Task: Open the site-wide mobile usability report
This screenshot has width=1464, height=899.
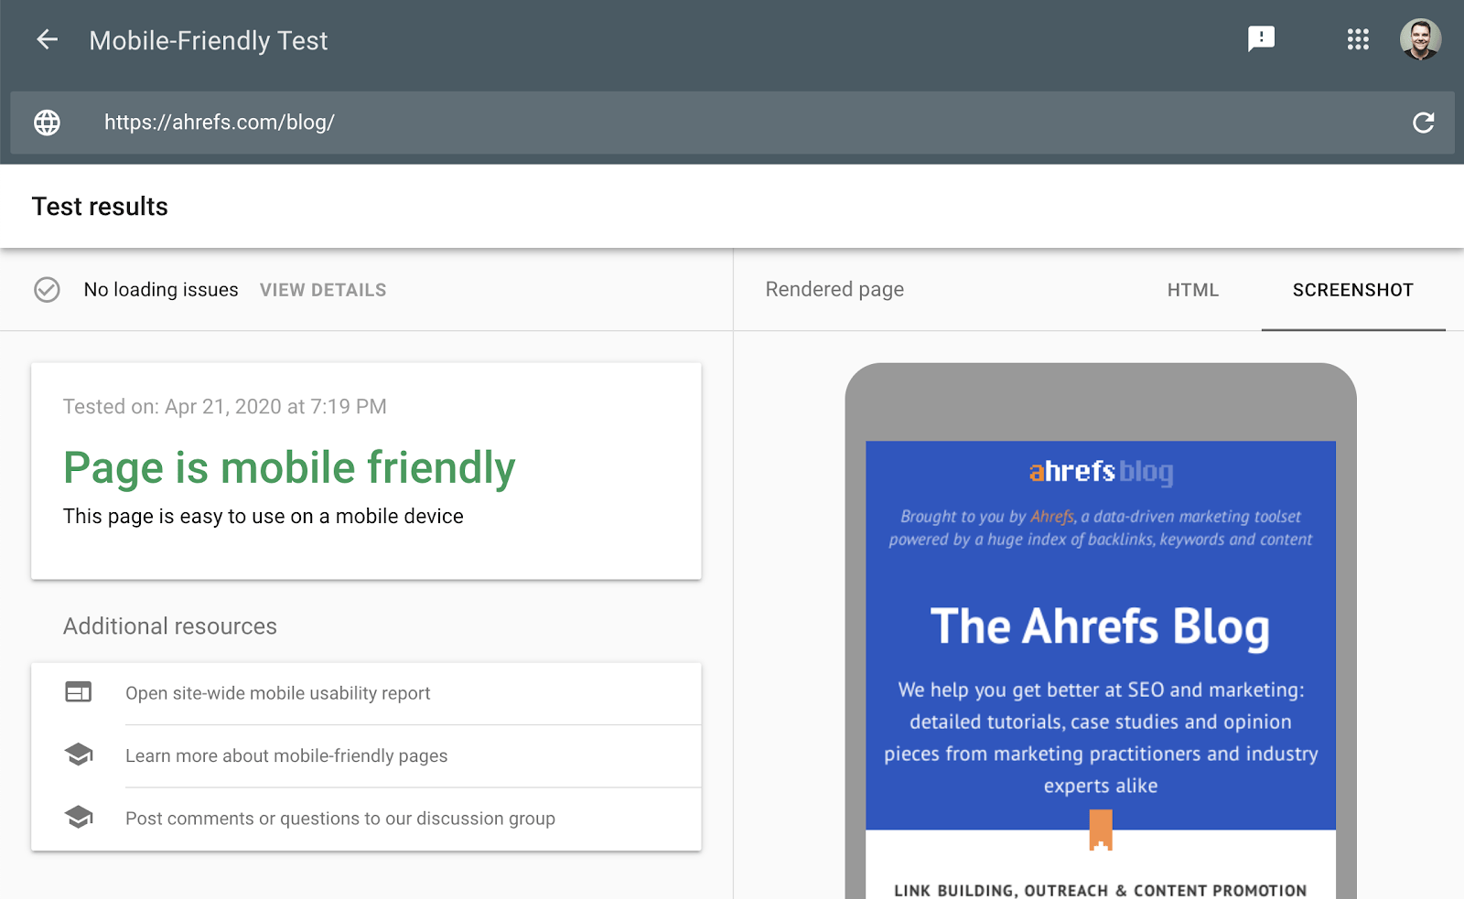Action: [x=278, y=692]
